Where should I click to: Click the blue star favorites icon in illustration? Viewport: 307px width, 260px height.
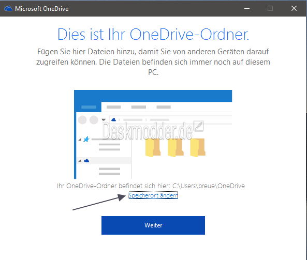86,139
